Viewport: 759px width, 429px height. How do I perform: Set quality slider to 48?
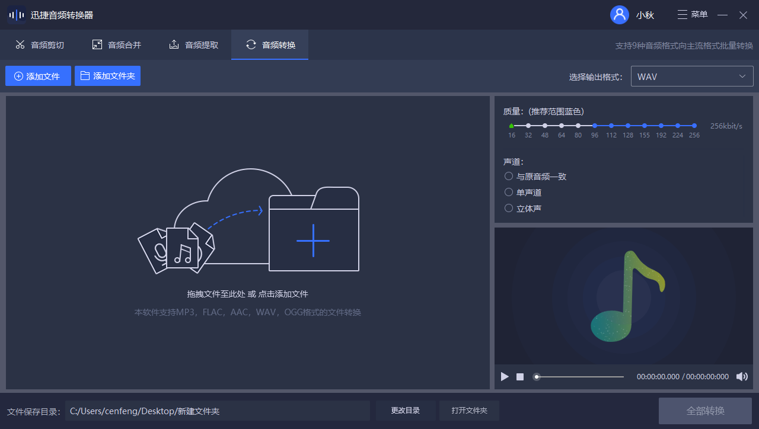[x=545, y=126]
